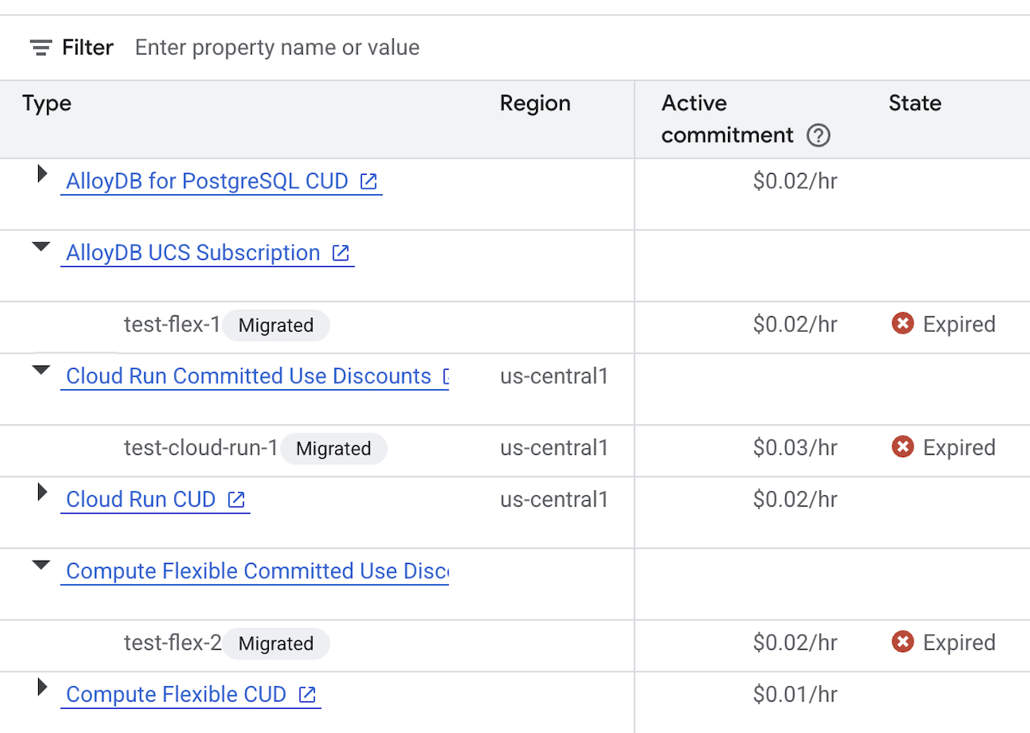
Task: Click external link icon beside Cloud Run CUD
Action: click(x=236, y=500)
